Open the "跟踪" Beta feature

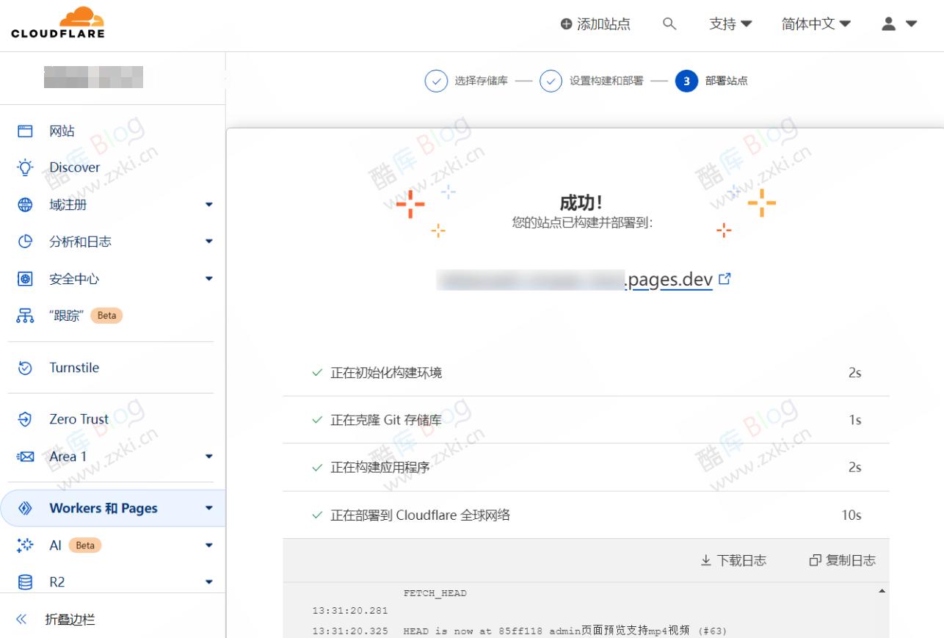point(69,315)
